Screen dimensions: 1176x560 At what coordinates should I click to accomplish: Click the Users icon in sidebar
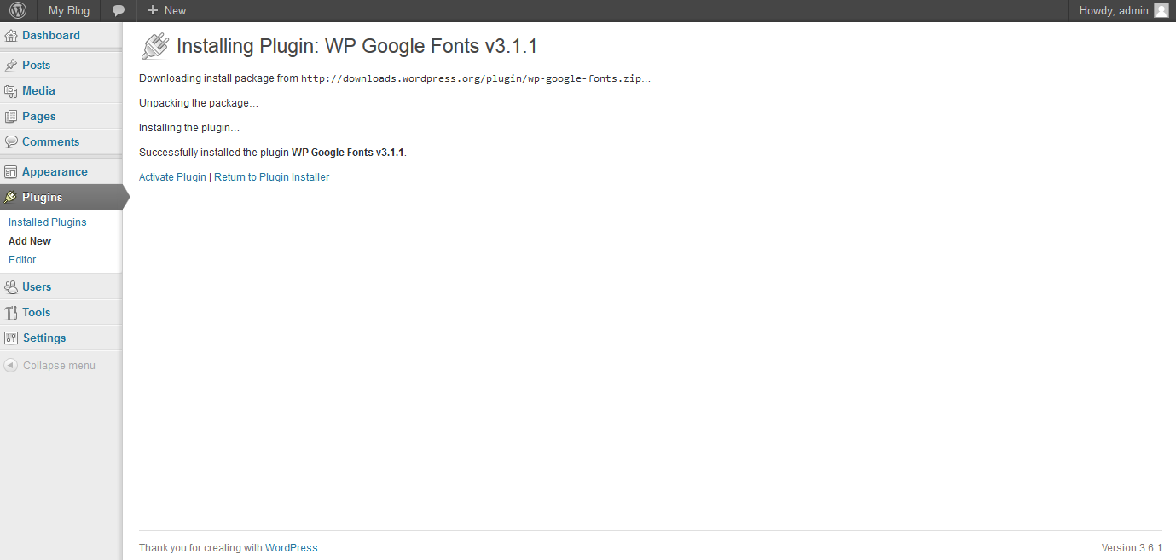pyautogui.click(x=11, y=287)
